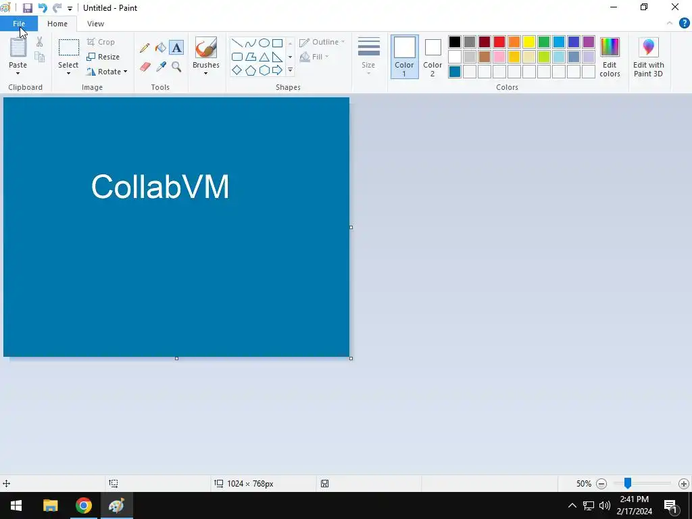
Task: Activate Color 1 foreground selector
Action: click(x=404, y=57)
